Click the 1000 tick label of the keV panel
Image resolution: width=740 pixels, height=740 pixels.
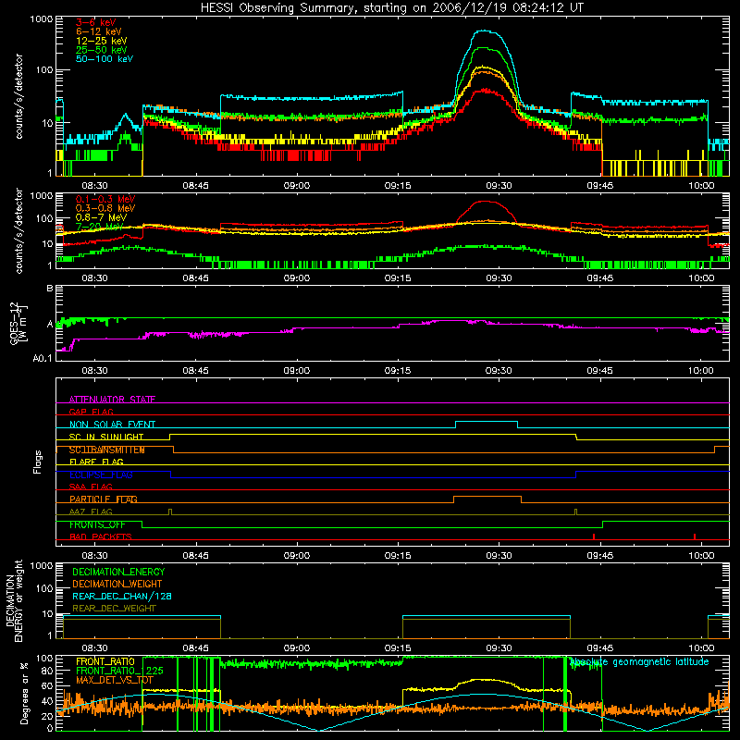tap(42, 19)
